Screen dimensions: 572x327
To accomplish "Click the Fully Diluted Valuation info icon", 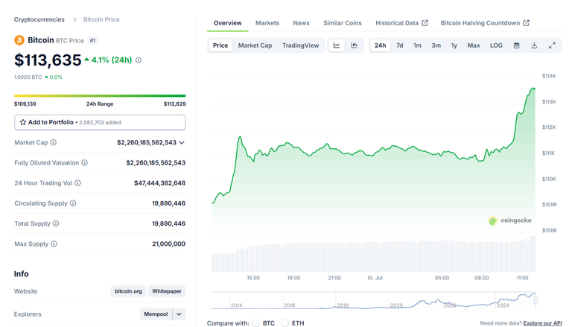I will 85,163.
